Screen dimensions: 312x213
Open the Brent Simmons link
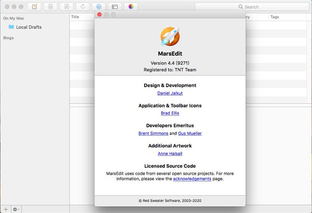pos(153,134)
